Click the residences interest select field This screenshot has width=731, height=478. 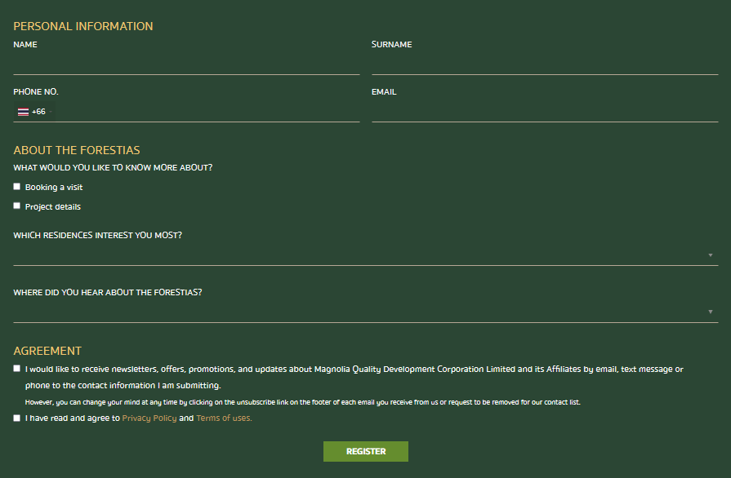[366, 255]
